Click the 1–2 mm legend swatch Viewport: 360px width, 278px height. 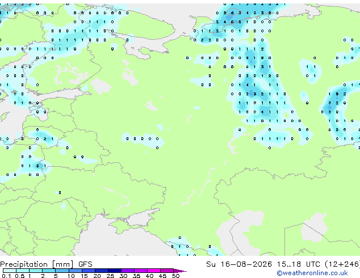(36, 271)
